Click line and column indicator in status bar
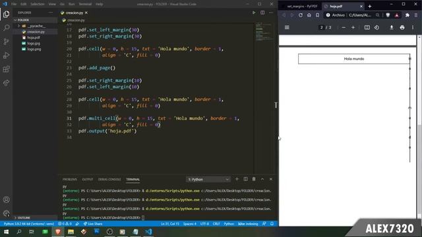This screenshot has height=237, width=422. (170, 224)
